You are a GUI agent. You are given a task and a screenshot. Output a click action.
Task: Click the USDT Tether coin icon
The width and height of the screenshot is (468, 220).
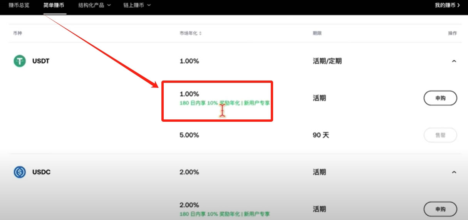(x=20, y=61)
